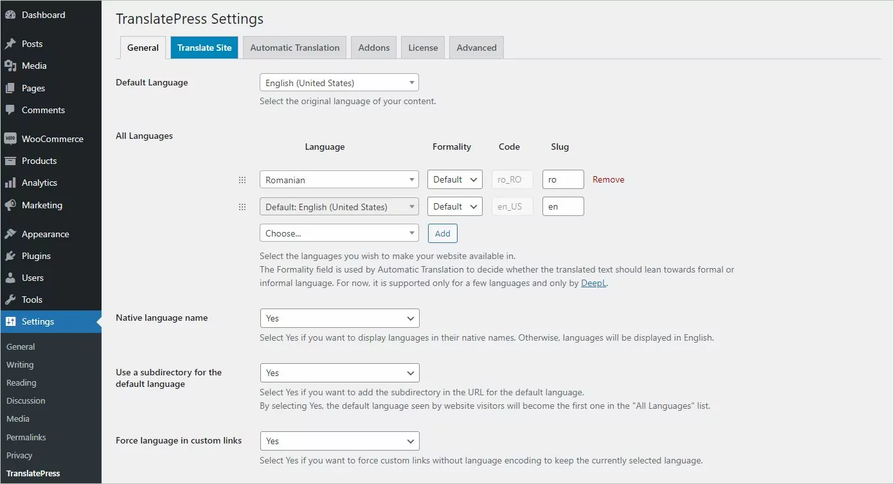
Task: Open the Reading settings submenu item
Action: 21,382
